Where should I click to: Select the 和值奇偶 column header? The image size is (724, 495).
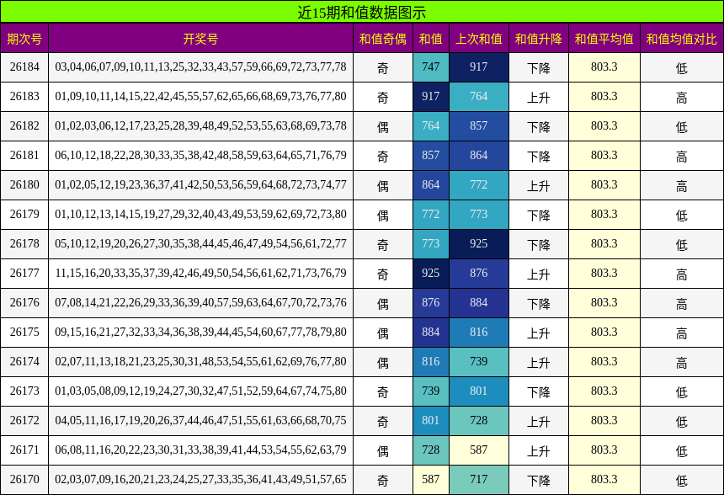(383, 39)
